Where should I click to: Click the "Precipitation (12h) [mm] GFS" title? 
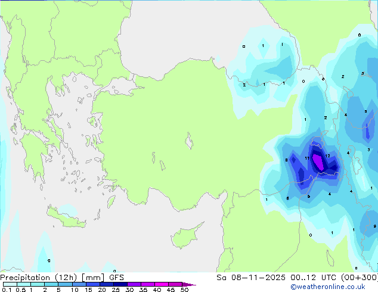tap(62, 278)
